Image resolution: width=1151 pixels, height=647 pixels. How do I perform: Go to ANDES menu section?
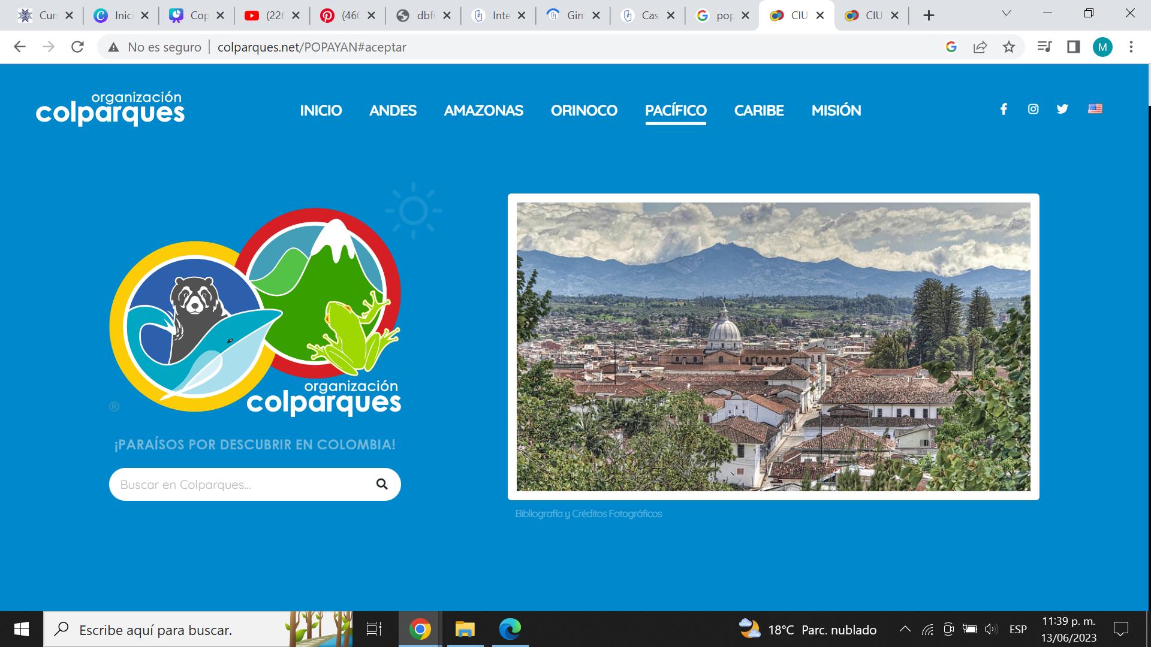[x=393, y=111]
